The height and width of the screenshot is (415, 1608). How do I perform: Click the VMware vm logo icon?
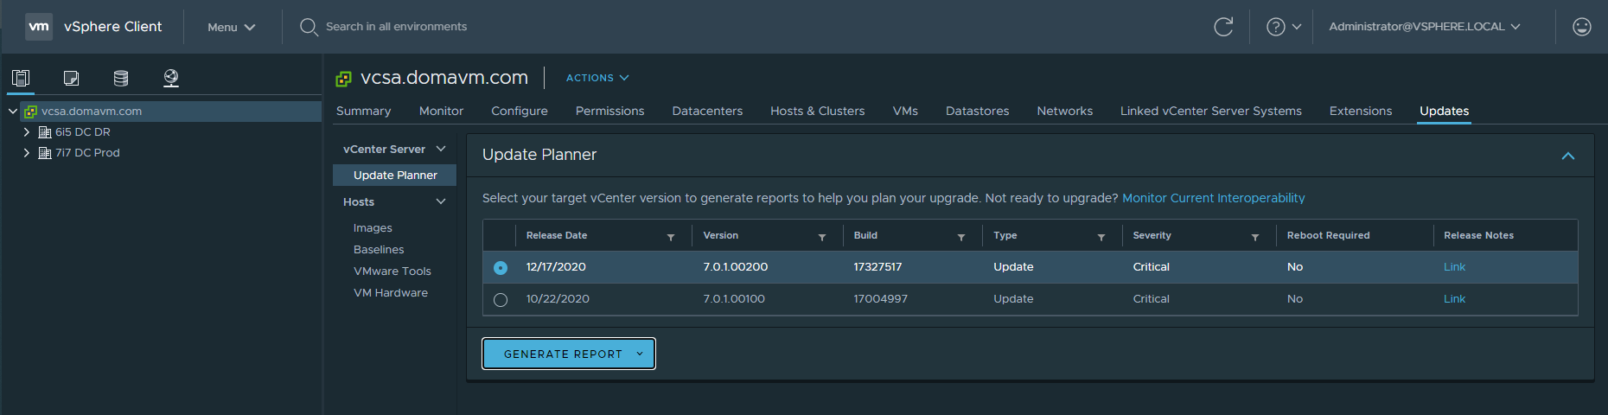(39, 27)
